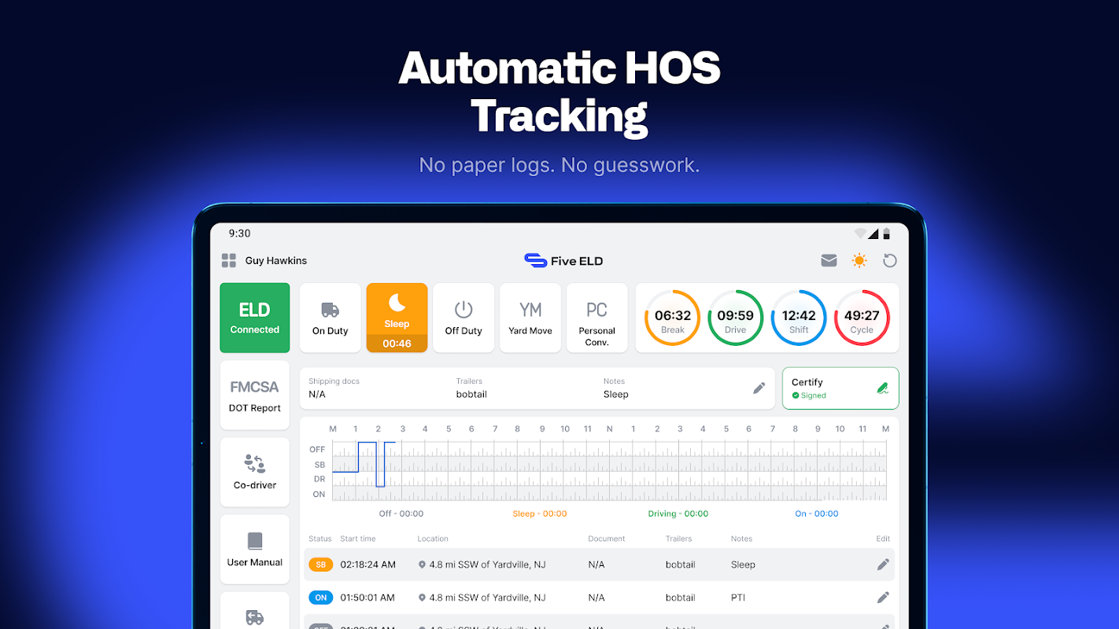Open the grid menu beside Guy Hawkins
Screen dimensions: 1119x629
click(229, 260)
